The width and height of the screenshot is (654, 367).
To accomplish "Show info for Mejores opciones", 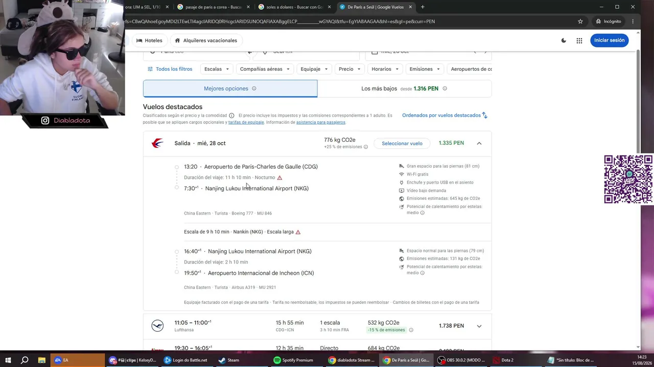I will point(254,89).
